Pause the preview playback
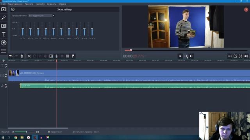The height and width of the screenshot is (140, 250). [x=186, y=56]
